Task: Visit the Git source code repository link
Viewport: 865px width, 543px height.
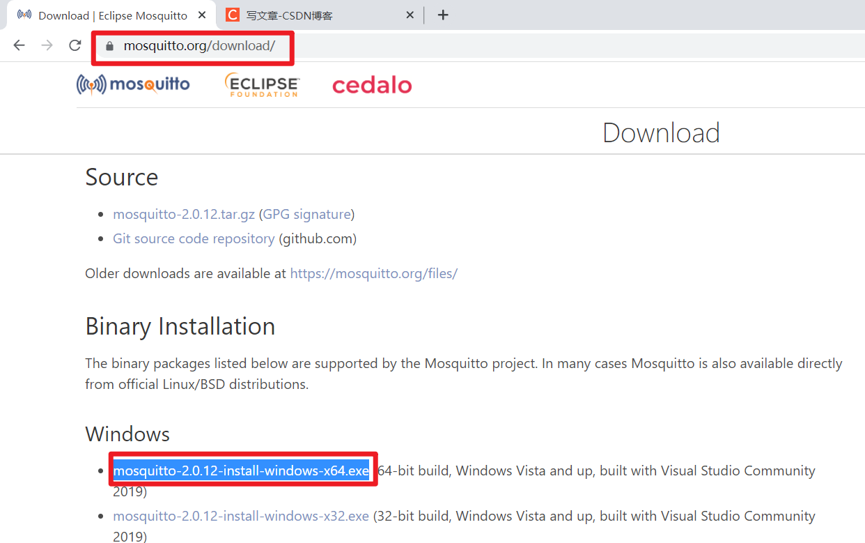Action: point(194,238)
